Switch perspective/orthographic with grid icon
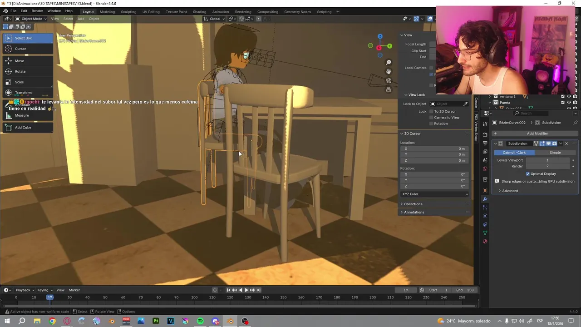 389,89
